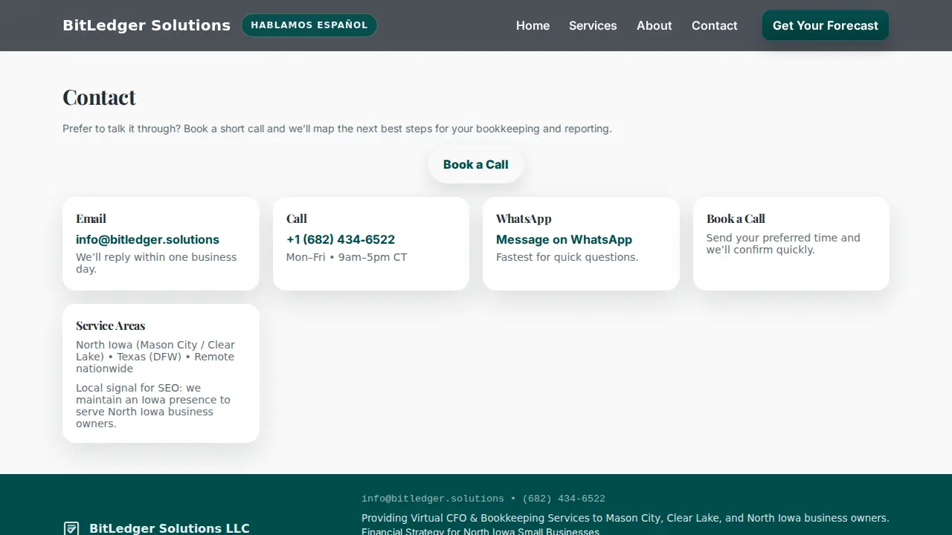Open the About page link
Viewport: 952px width, 535px height.
point(654,25)
